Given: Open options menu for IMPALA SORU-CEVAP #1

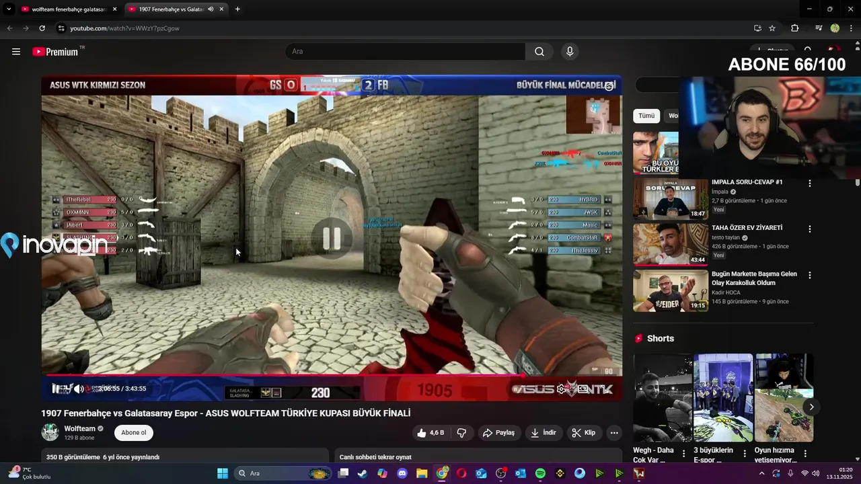Looking at the screenshot, I should coord(809,183).
